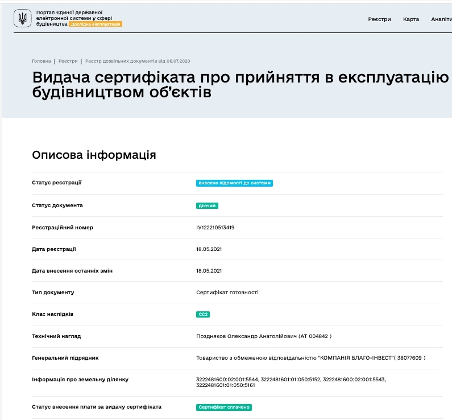Click the СС2 class badge
452x420 pixels.
coord(203,314)
